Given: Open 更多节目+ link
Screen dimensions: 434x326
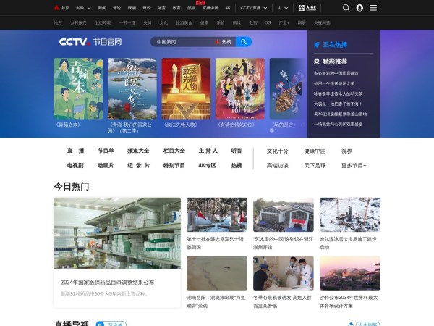Looking at the screenshot, I should point(354,165).
